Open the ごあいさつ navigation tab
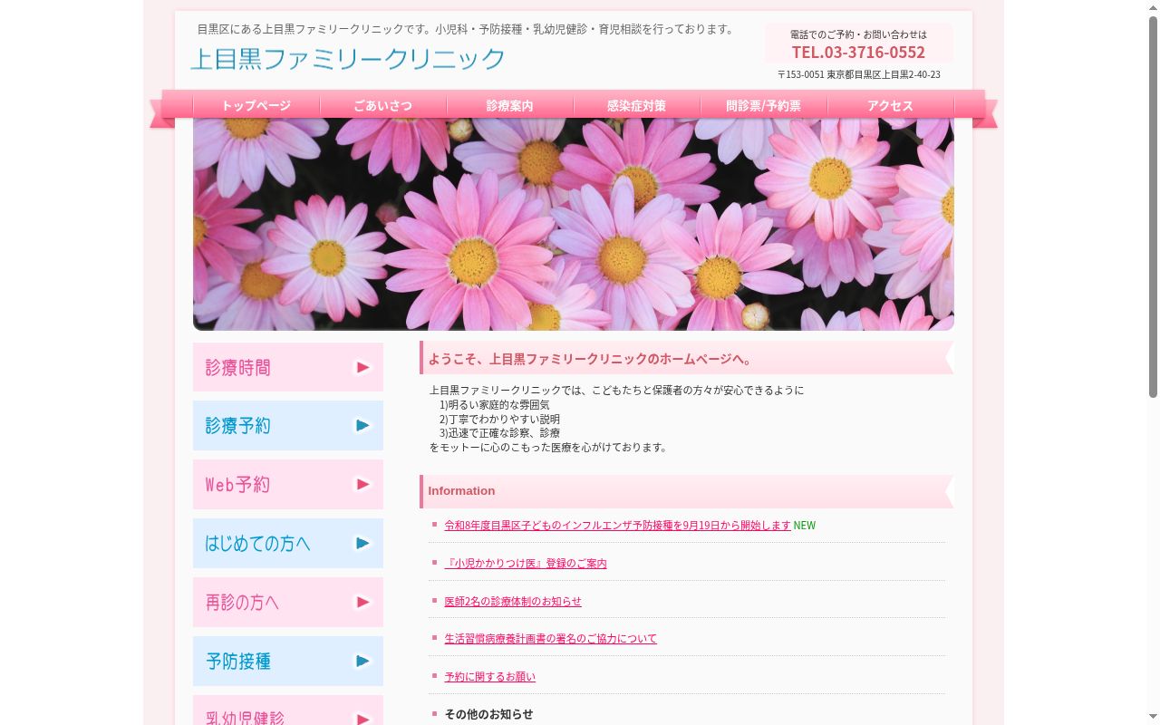Image resolution: width=1160 pixels, height=725 pixels. coord(383,105)
